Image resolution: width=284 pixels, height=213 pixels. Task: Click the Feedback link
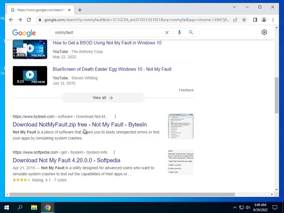186,90
